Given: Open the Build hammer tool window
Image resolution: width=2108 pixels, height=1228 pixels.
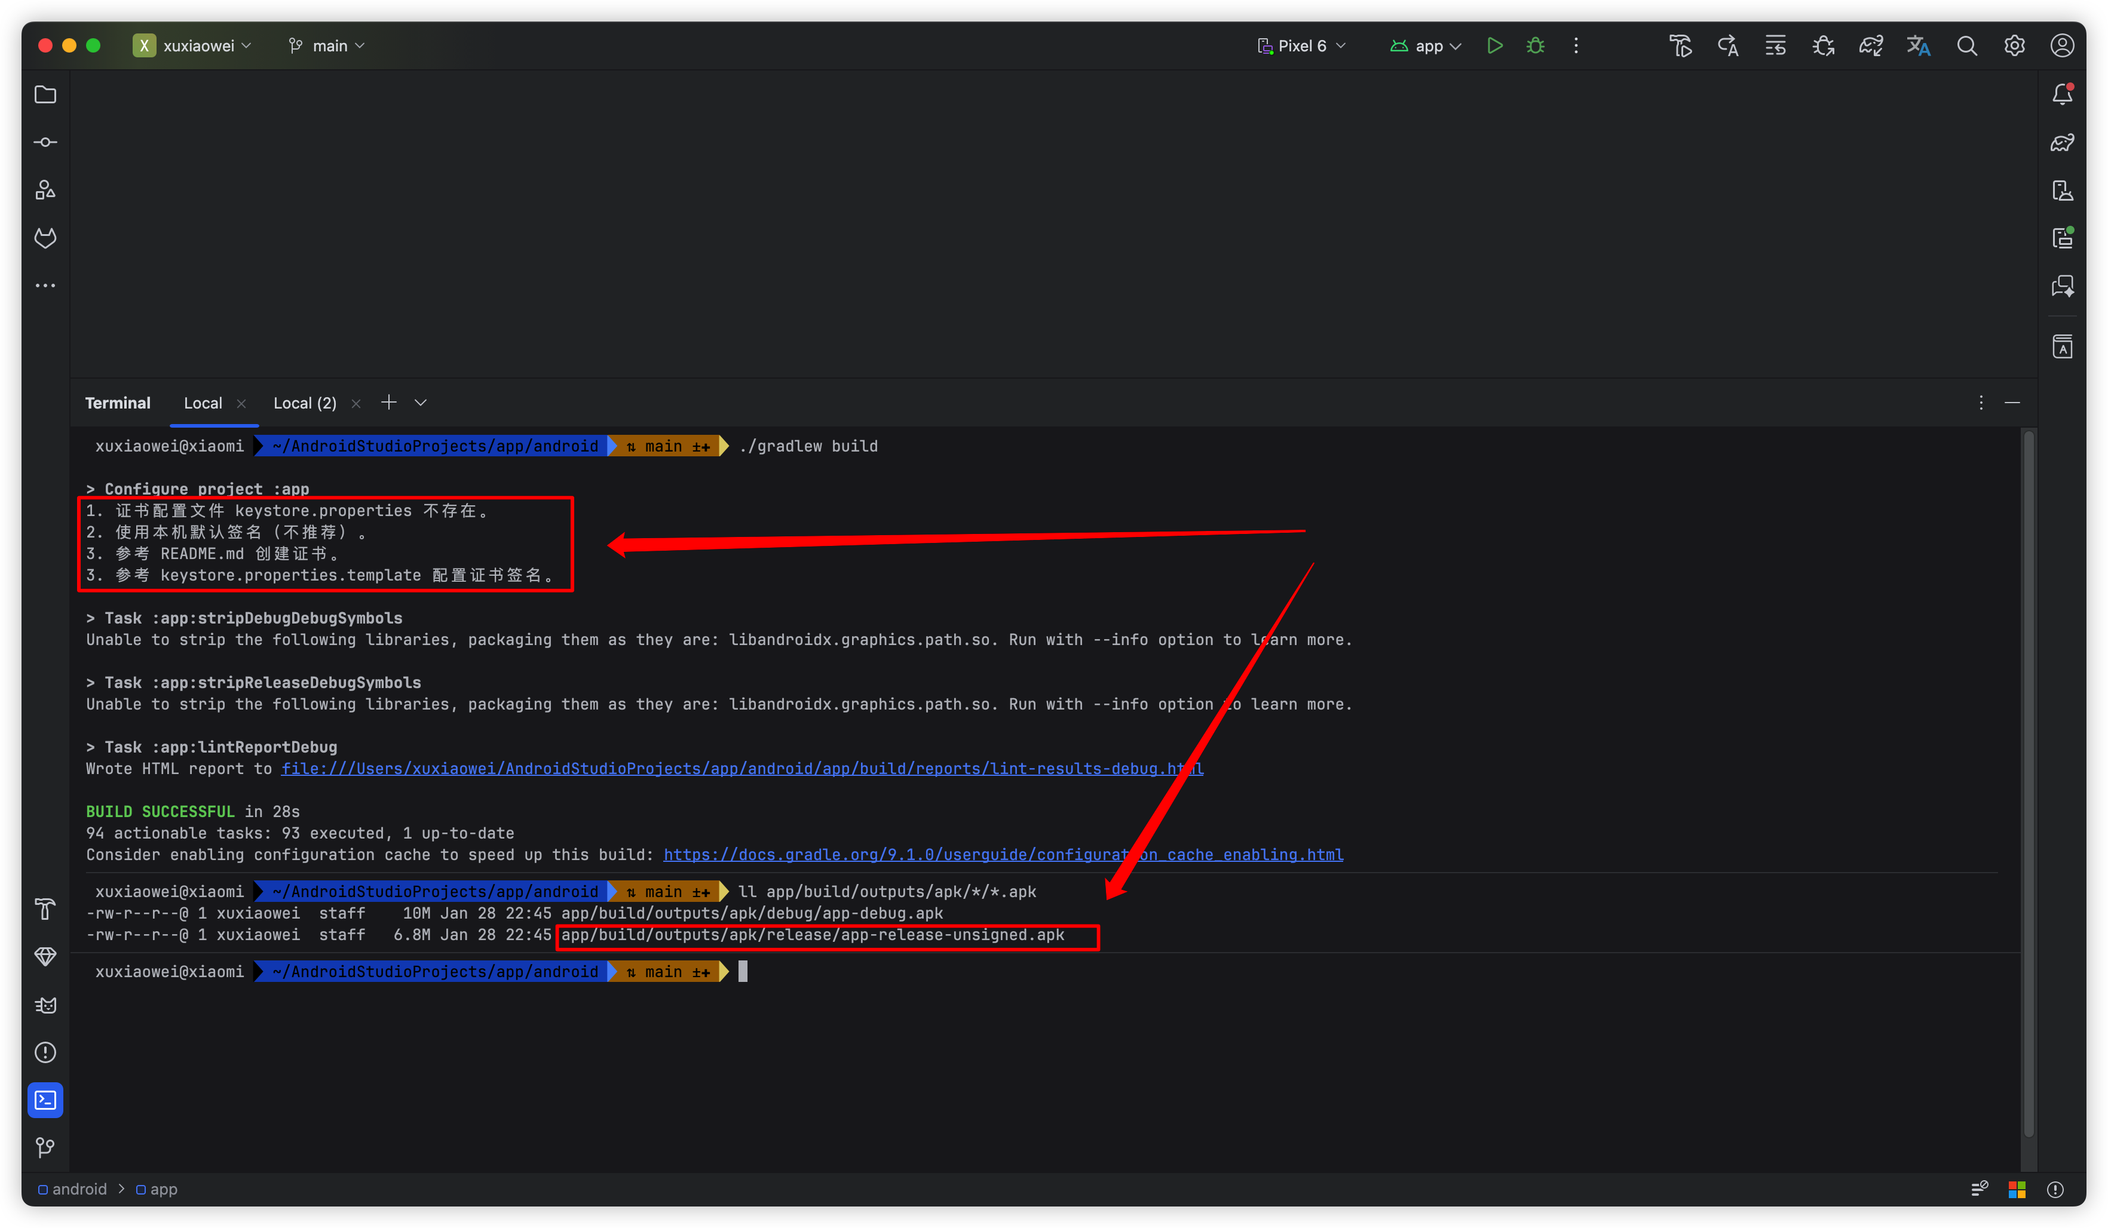Looking at the screenshot, I should pos(45,908).
